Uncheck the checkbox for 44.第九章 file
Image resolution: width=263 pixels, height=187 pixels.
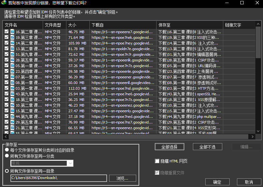click(7, 116)
